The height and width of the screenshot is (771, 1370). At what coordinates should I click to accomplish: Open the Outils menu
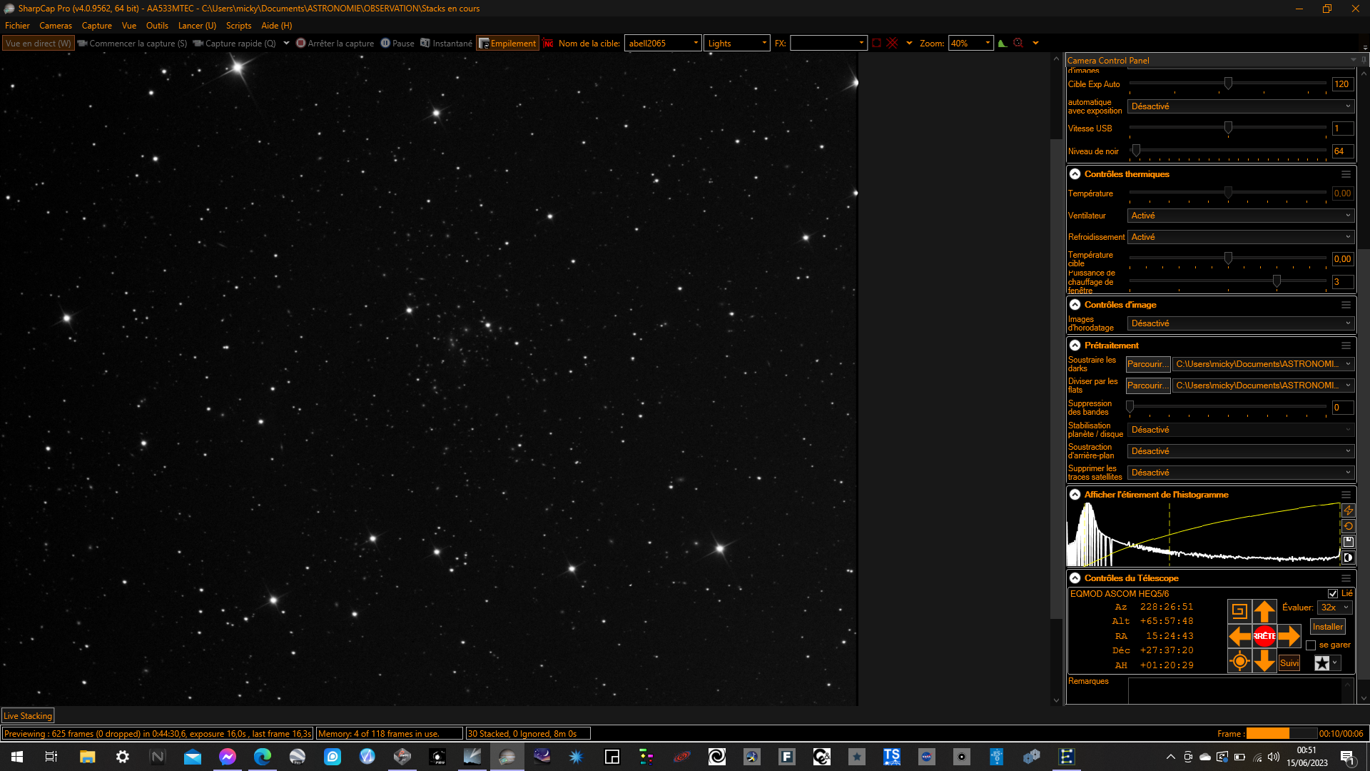[x=157, y=25]
